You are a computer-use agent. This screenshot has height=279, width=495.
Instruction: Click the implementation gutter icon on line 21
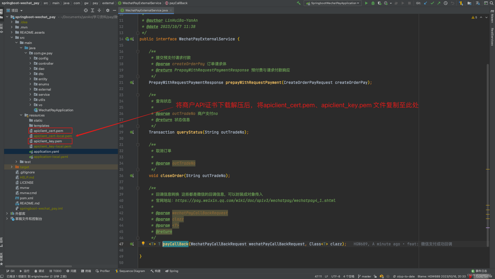click(x=132, y=82)
